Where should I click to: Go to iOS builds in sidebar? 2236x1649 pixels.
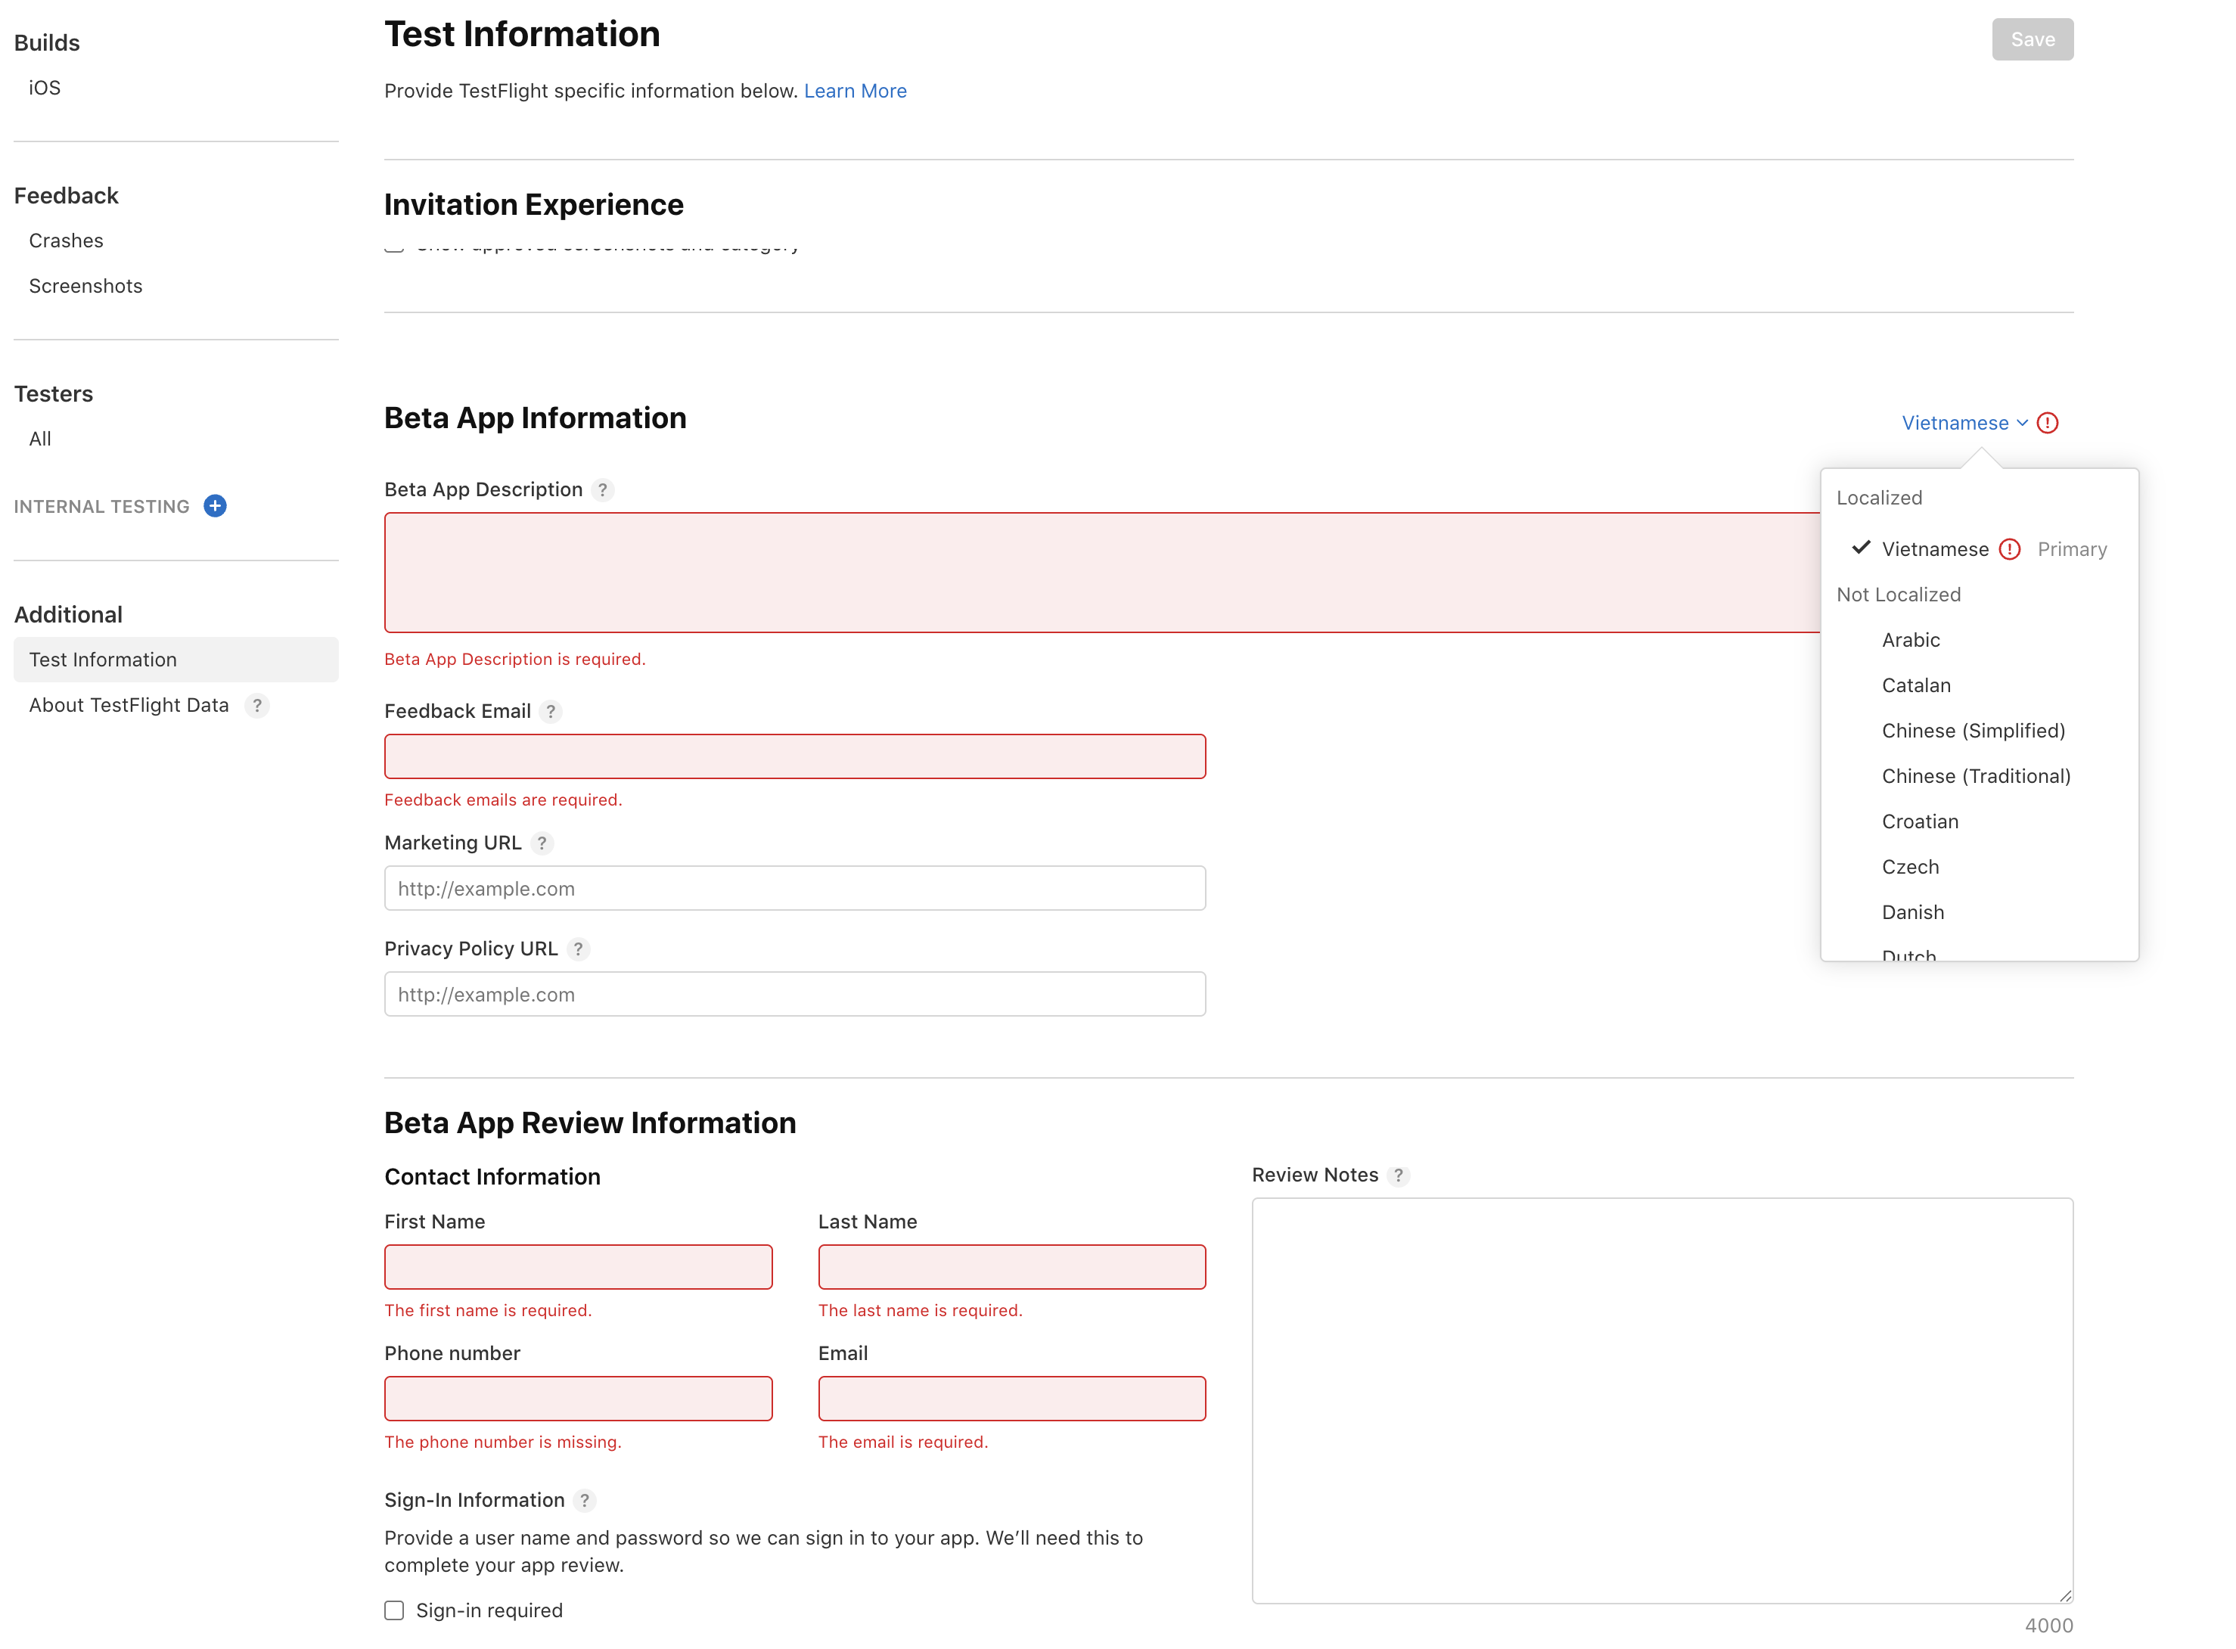(45, 88)
